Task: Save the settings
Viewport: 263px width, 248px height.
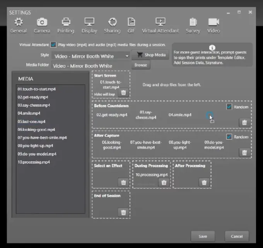Action: pyautogui.click(x=203, y=236)
